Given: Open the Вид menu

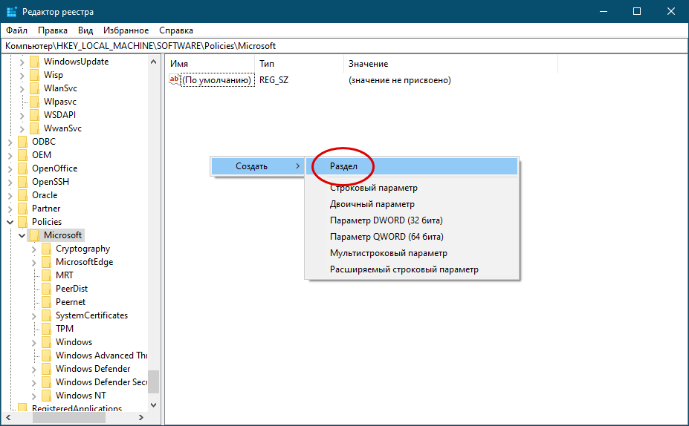Looking at the screenshot, I should pyautogui.click(x=85, y=30).
